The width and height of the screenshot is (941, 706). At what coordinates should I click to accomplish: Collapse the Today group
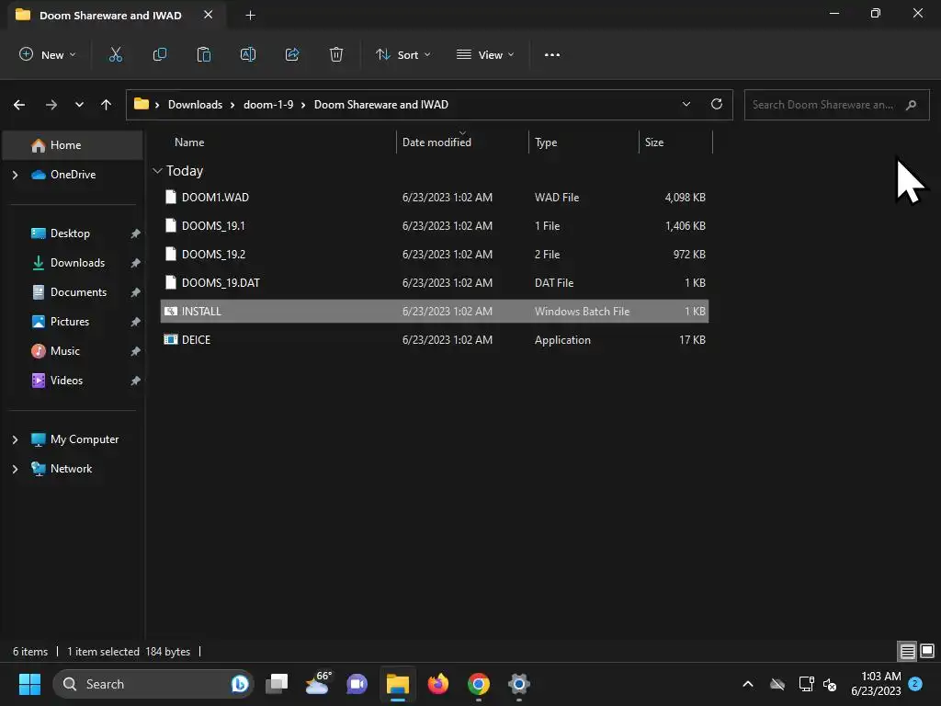[x=157, y=171]
